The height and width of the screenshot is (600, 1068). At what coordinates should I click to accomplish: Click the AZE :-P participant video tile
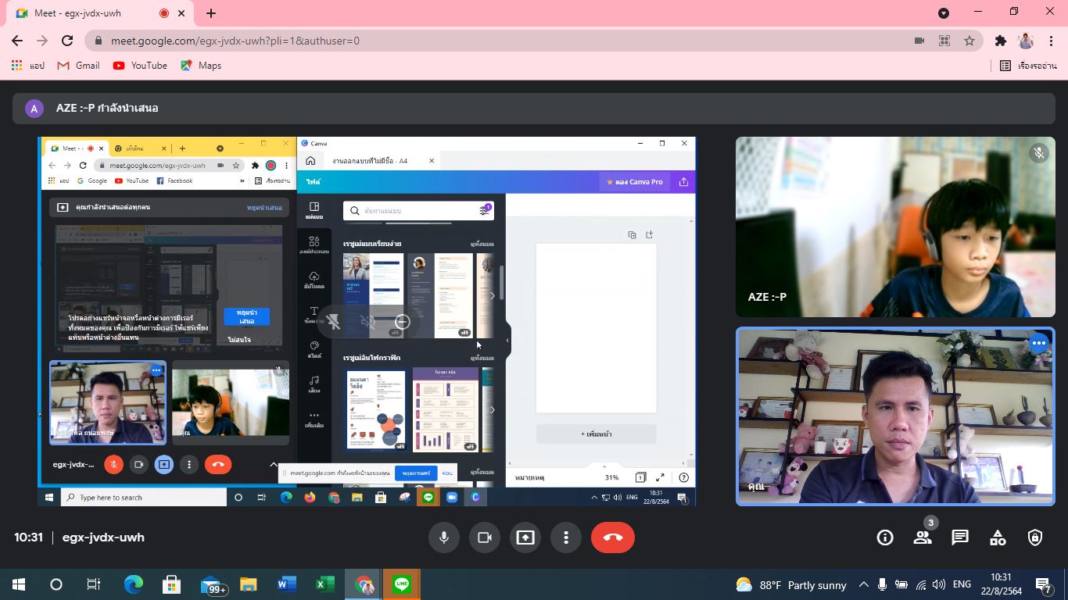895,227
